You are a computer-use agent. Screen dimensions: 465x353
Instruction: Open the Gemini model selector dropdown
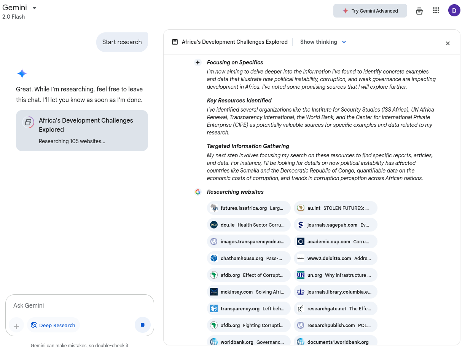[x=20, y=8]
